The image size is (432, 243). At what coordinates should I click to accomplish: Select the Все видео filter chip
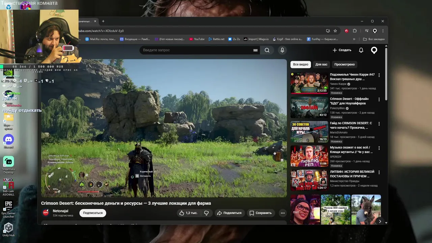[x=301, y=64]
